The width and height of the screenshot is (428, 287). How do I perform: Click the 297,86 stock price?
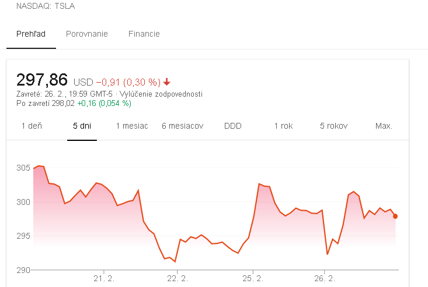[42, 80]
